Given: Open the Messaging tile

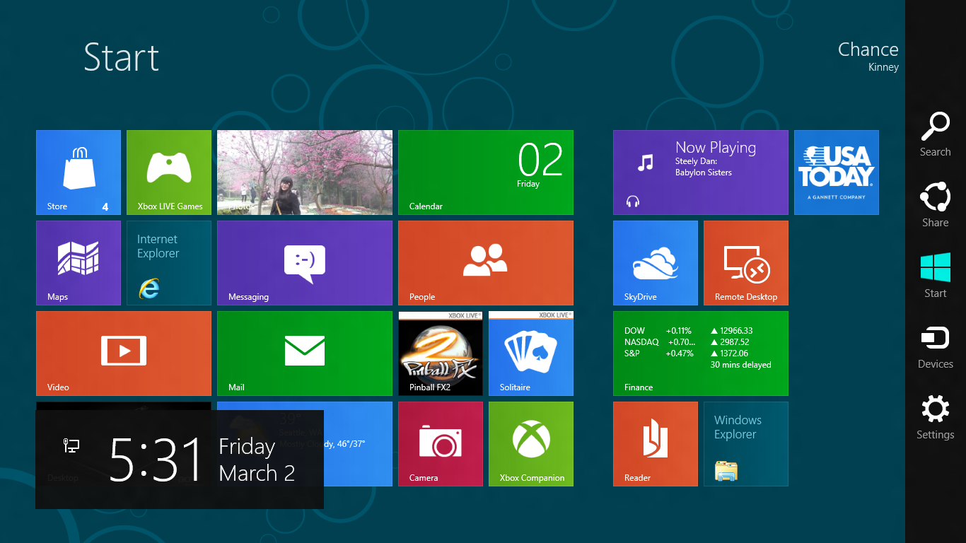Looking at the screenshot, I should click(304, 263).
